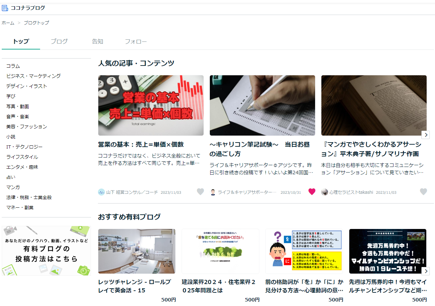Like the アサーション book article heart
Viewport: 435px width, 306px height.
pos(423,192)
